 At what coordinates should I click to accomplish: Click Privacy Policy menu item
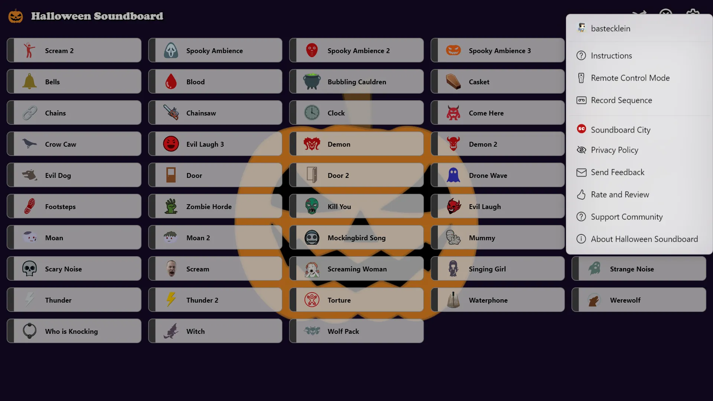614,150
